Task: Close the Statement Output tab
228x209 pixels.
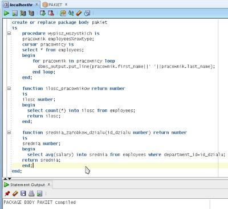Action: click(x=49, y=185)
